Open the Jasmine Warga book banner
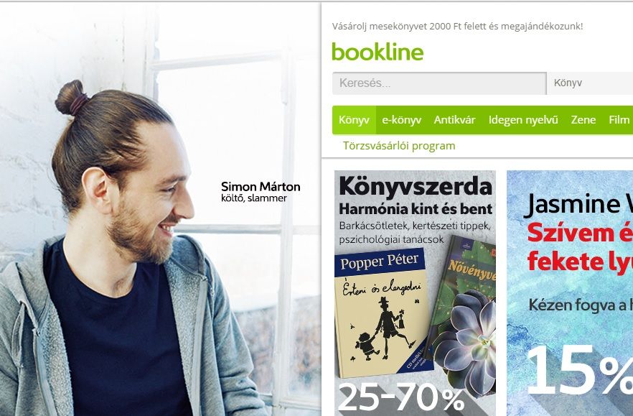 570,293
